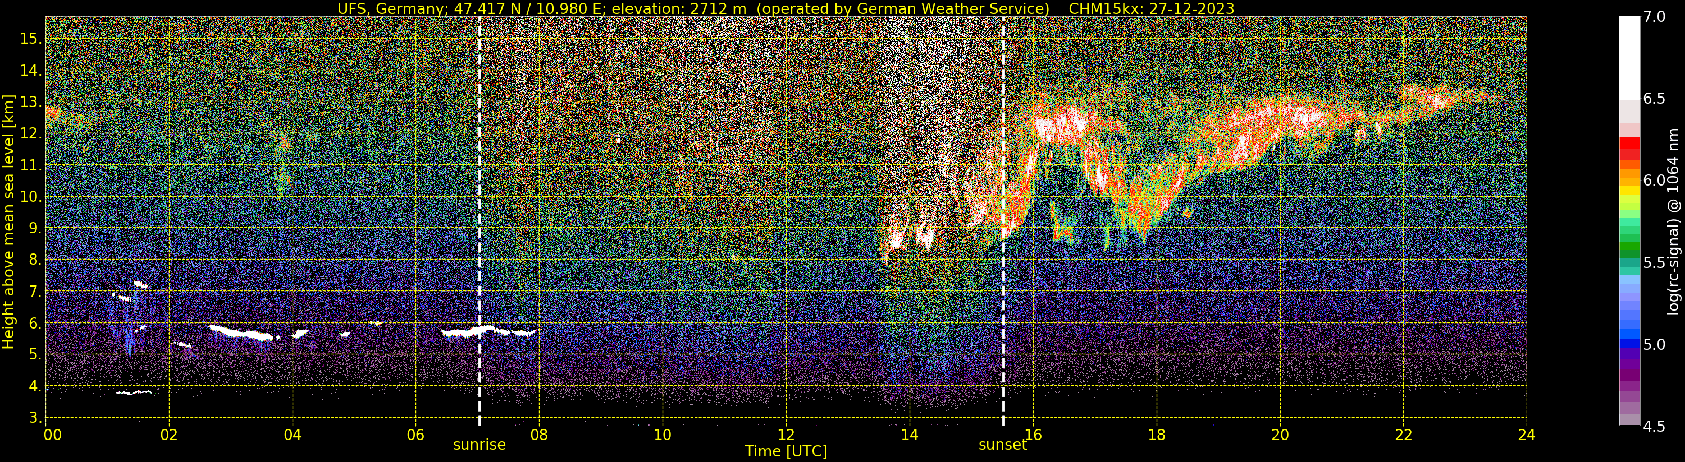1685x462 pixels.
Task: Click the y-axis tick label '14.'
Action: pos(31,71)
